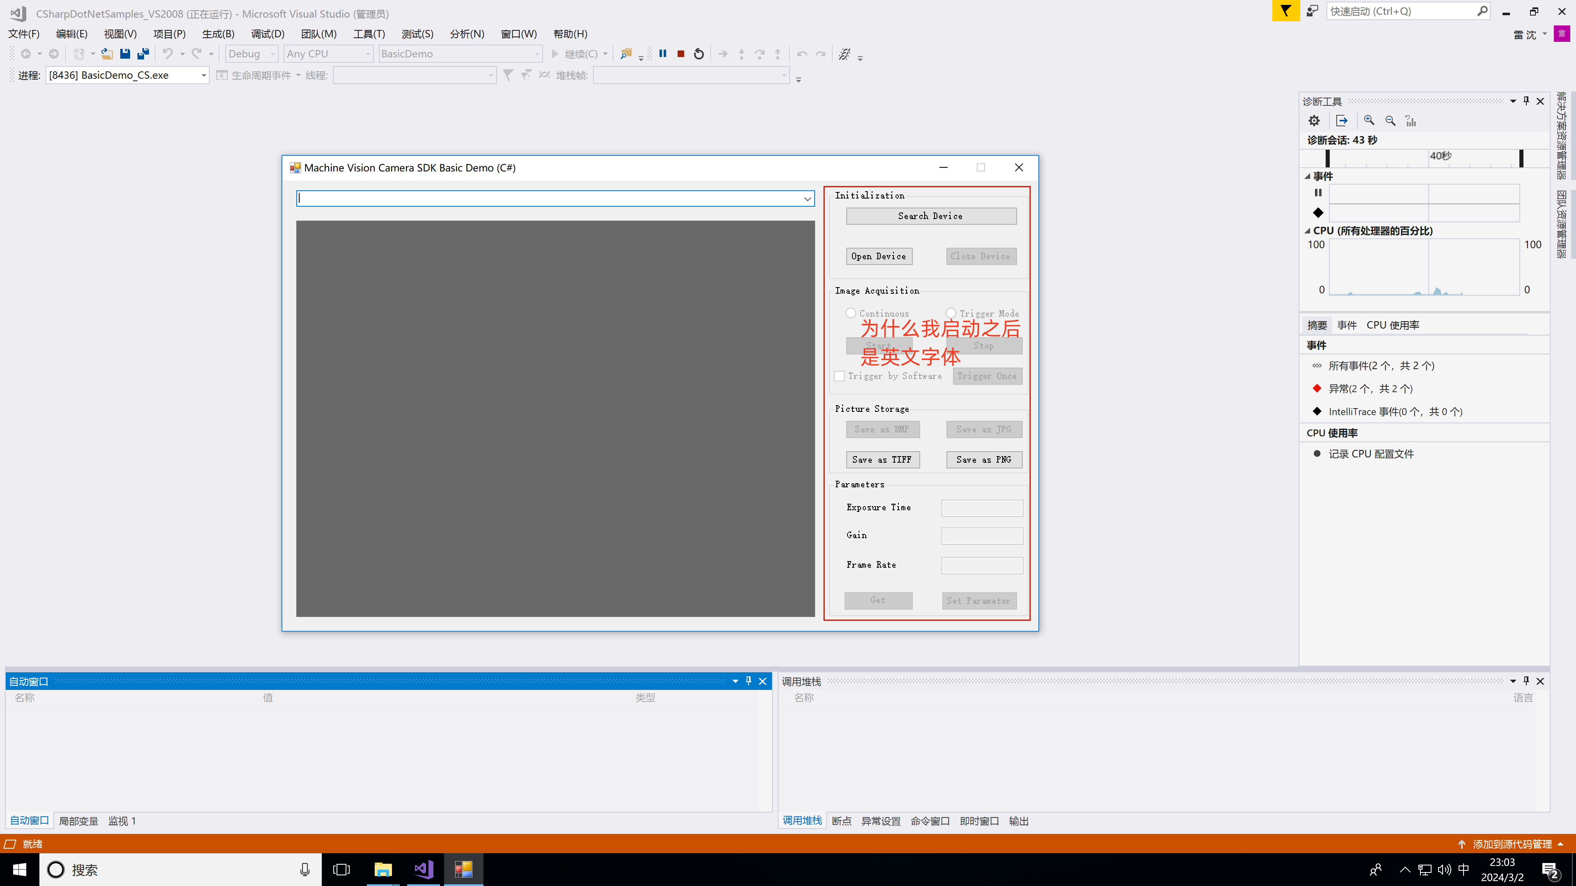Click Record CPU Profile (记录 CPU 配置文件)

click(1371, 454)
